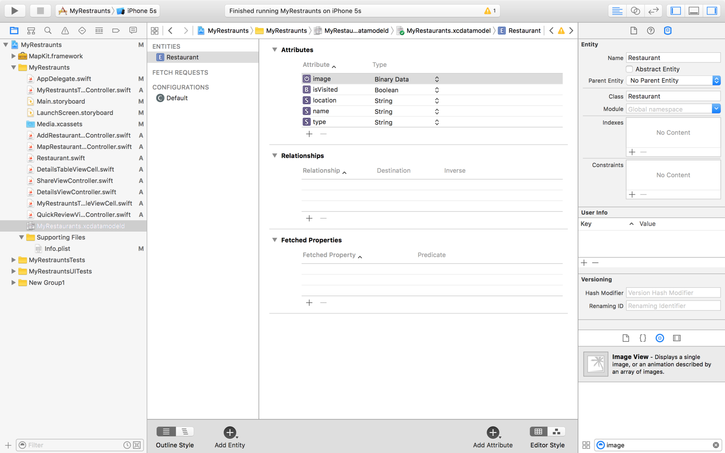The height and width of the screenshot is (453, 725).
Task: Open the Breakpoint navigator
Action: [116, 31]
